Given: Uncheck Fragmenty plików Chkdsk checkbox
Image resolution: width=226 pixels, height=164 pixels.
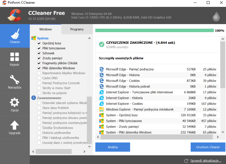Looking at the screenshot, I should pos(39,63).
